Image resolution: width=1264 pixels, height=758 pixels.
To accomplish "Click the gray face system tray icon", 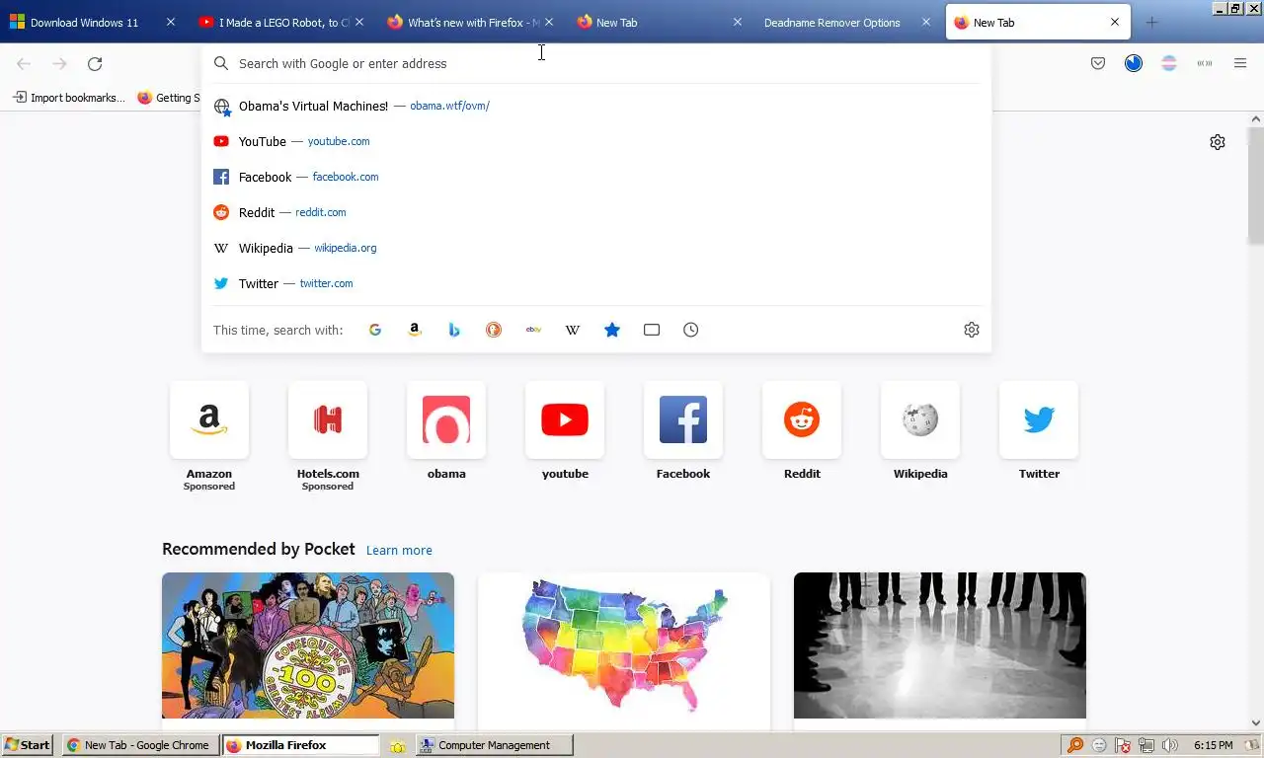I will pos(1099,745).
